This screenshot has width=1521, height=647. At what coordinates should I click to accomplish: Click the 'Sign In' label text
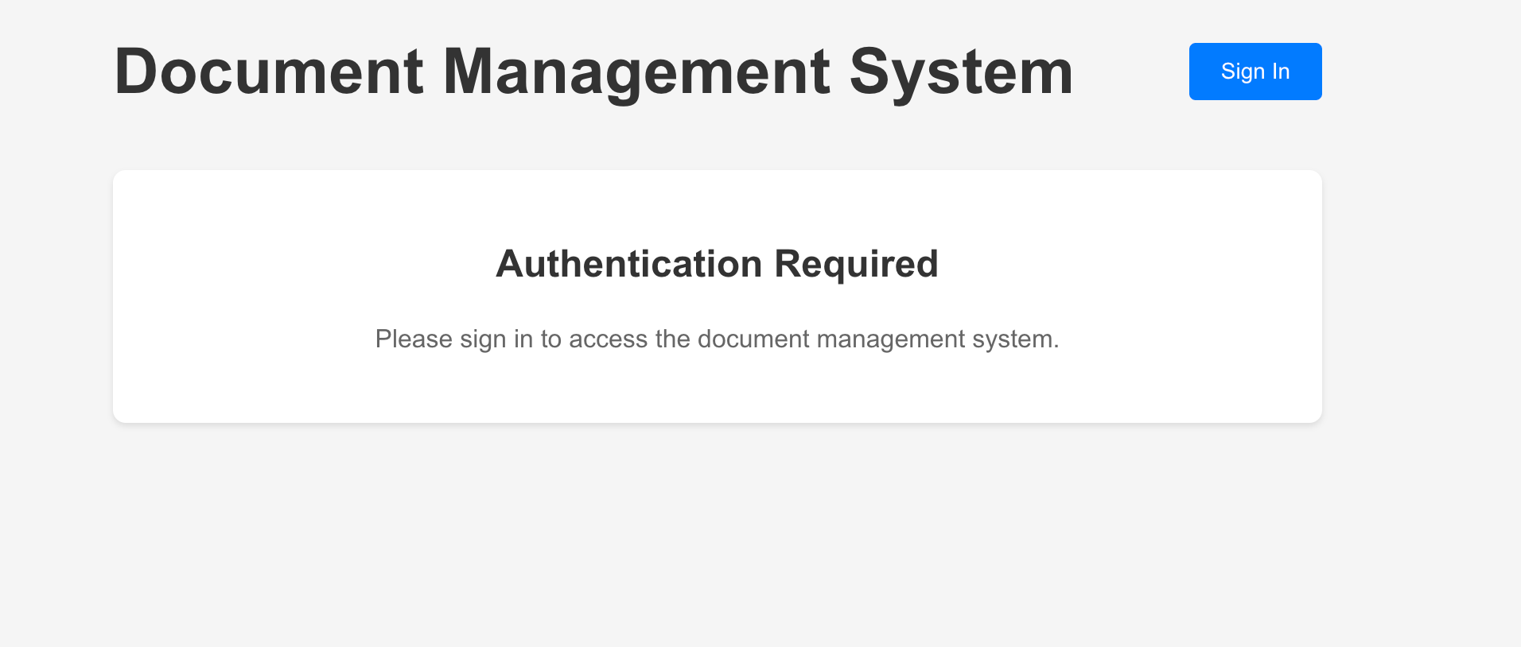1255,72
